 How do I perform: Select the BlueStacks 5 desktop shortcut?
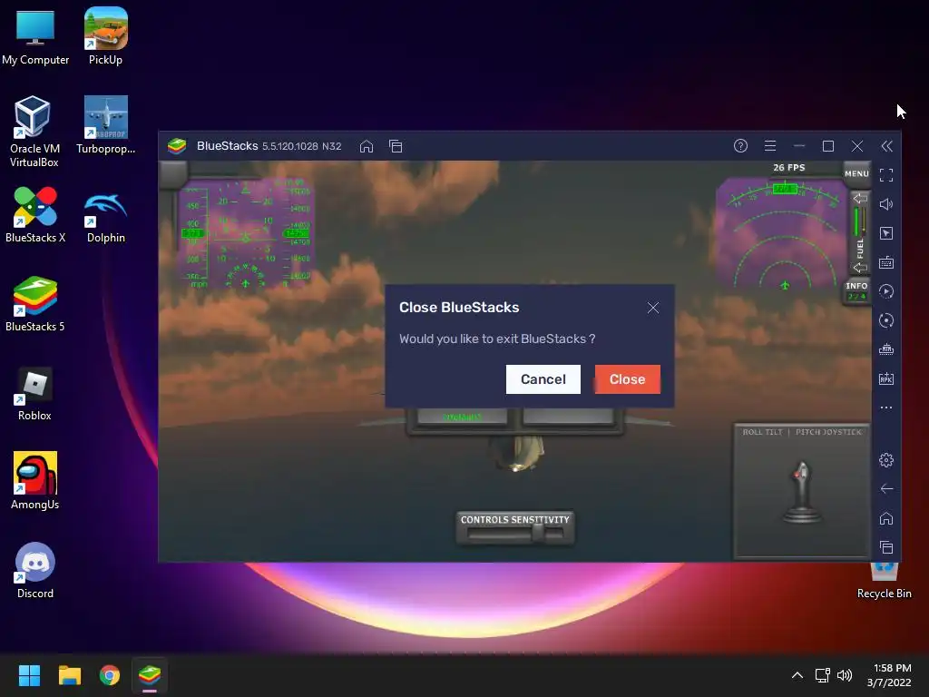pos(35,303)
